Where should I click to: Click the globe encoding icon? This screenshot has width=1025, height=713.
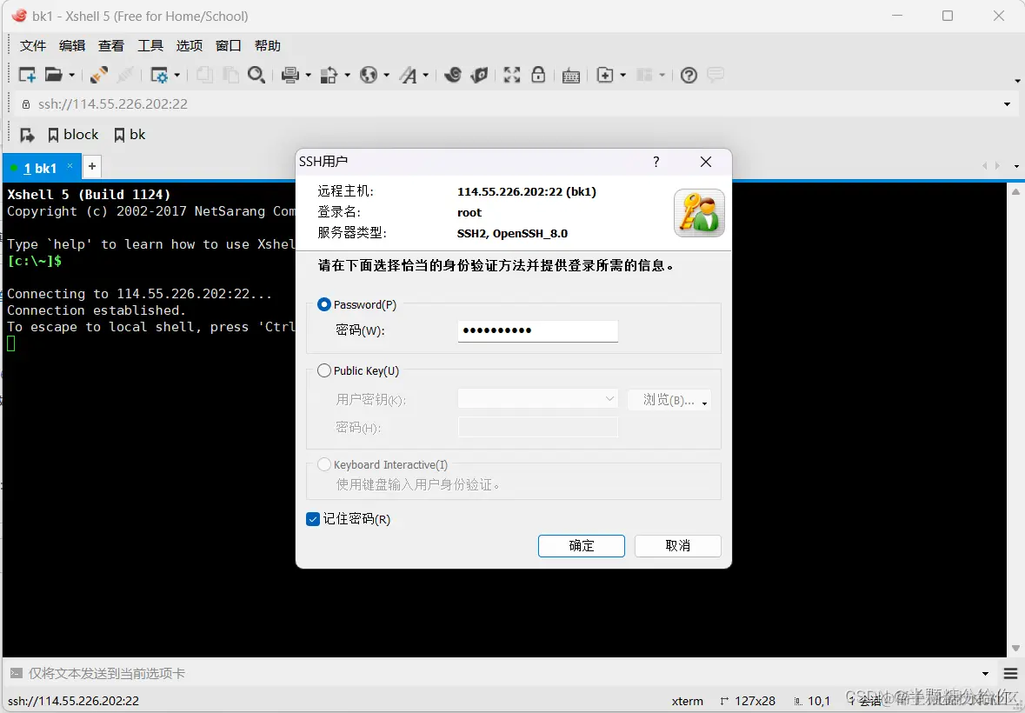(x=369, y=75)
